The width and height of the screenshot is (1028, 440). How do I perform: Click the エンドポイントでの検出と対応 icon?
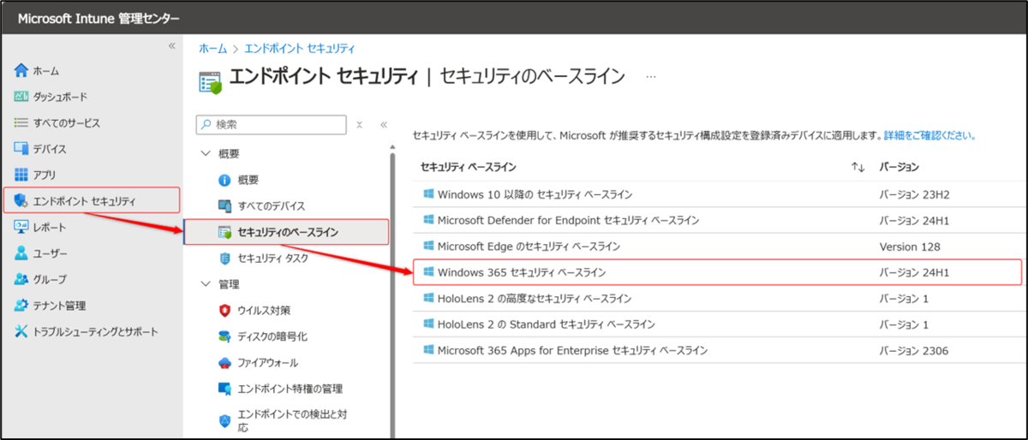[224, 420]
